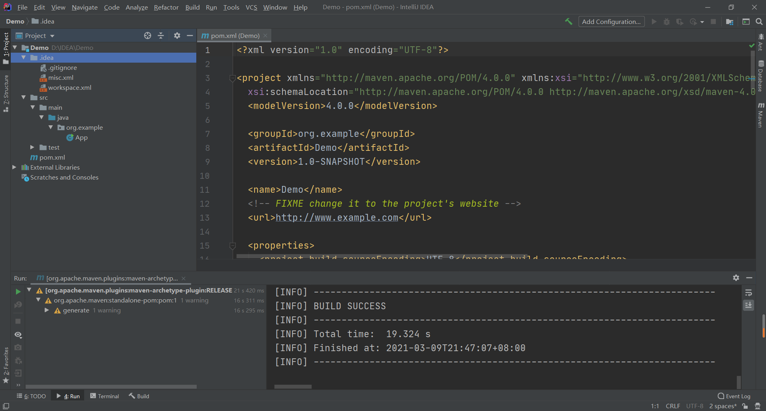This screenshot has height=411, width=766.
Task: Expand the generate warning node
Action: (47, 310)
